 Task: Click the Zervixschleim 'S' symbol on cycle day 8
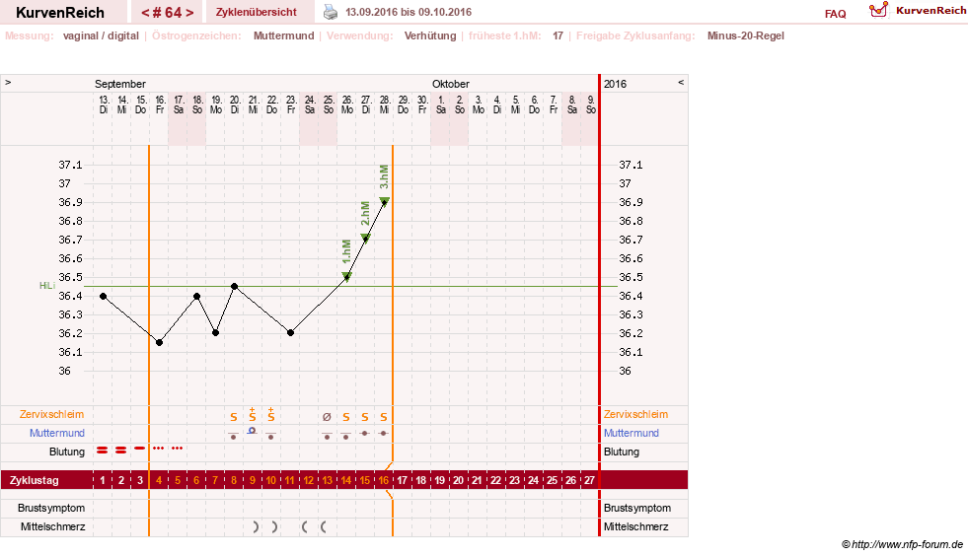pyautogui.click(x=233, y=417)
